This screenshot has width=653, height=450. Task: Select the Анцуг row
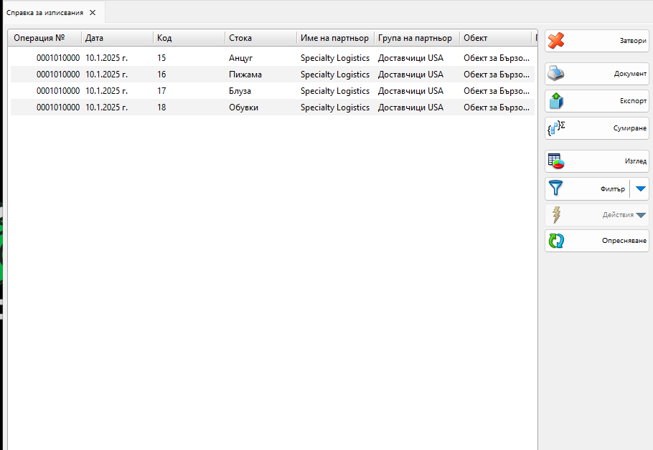(241, 58)
